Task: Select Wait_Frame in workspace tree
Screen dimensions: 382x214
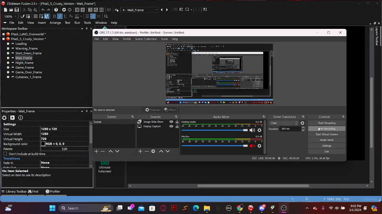Action: [24, 58]
